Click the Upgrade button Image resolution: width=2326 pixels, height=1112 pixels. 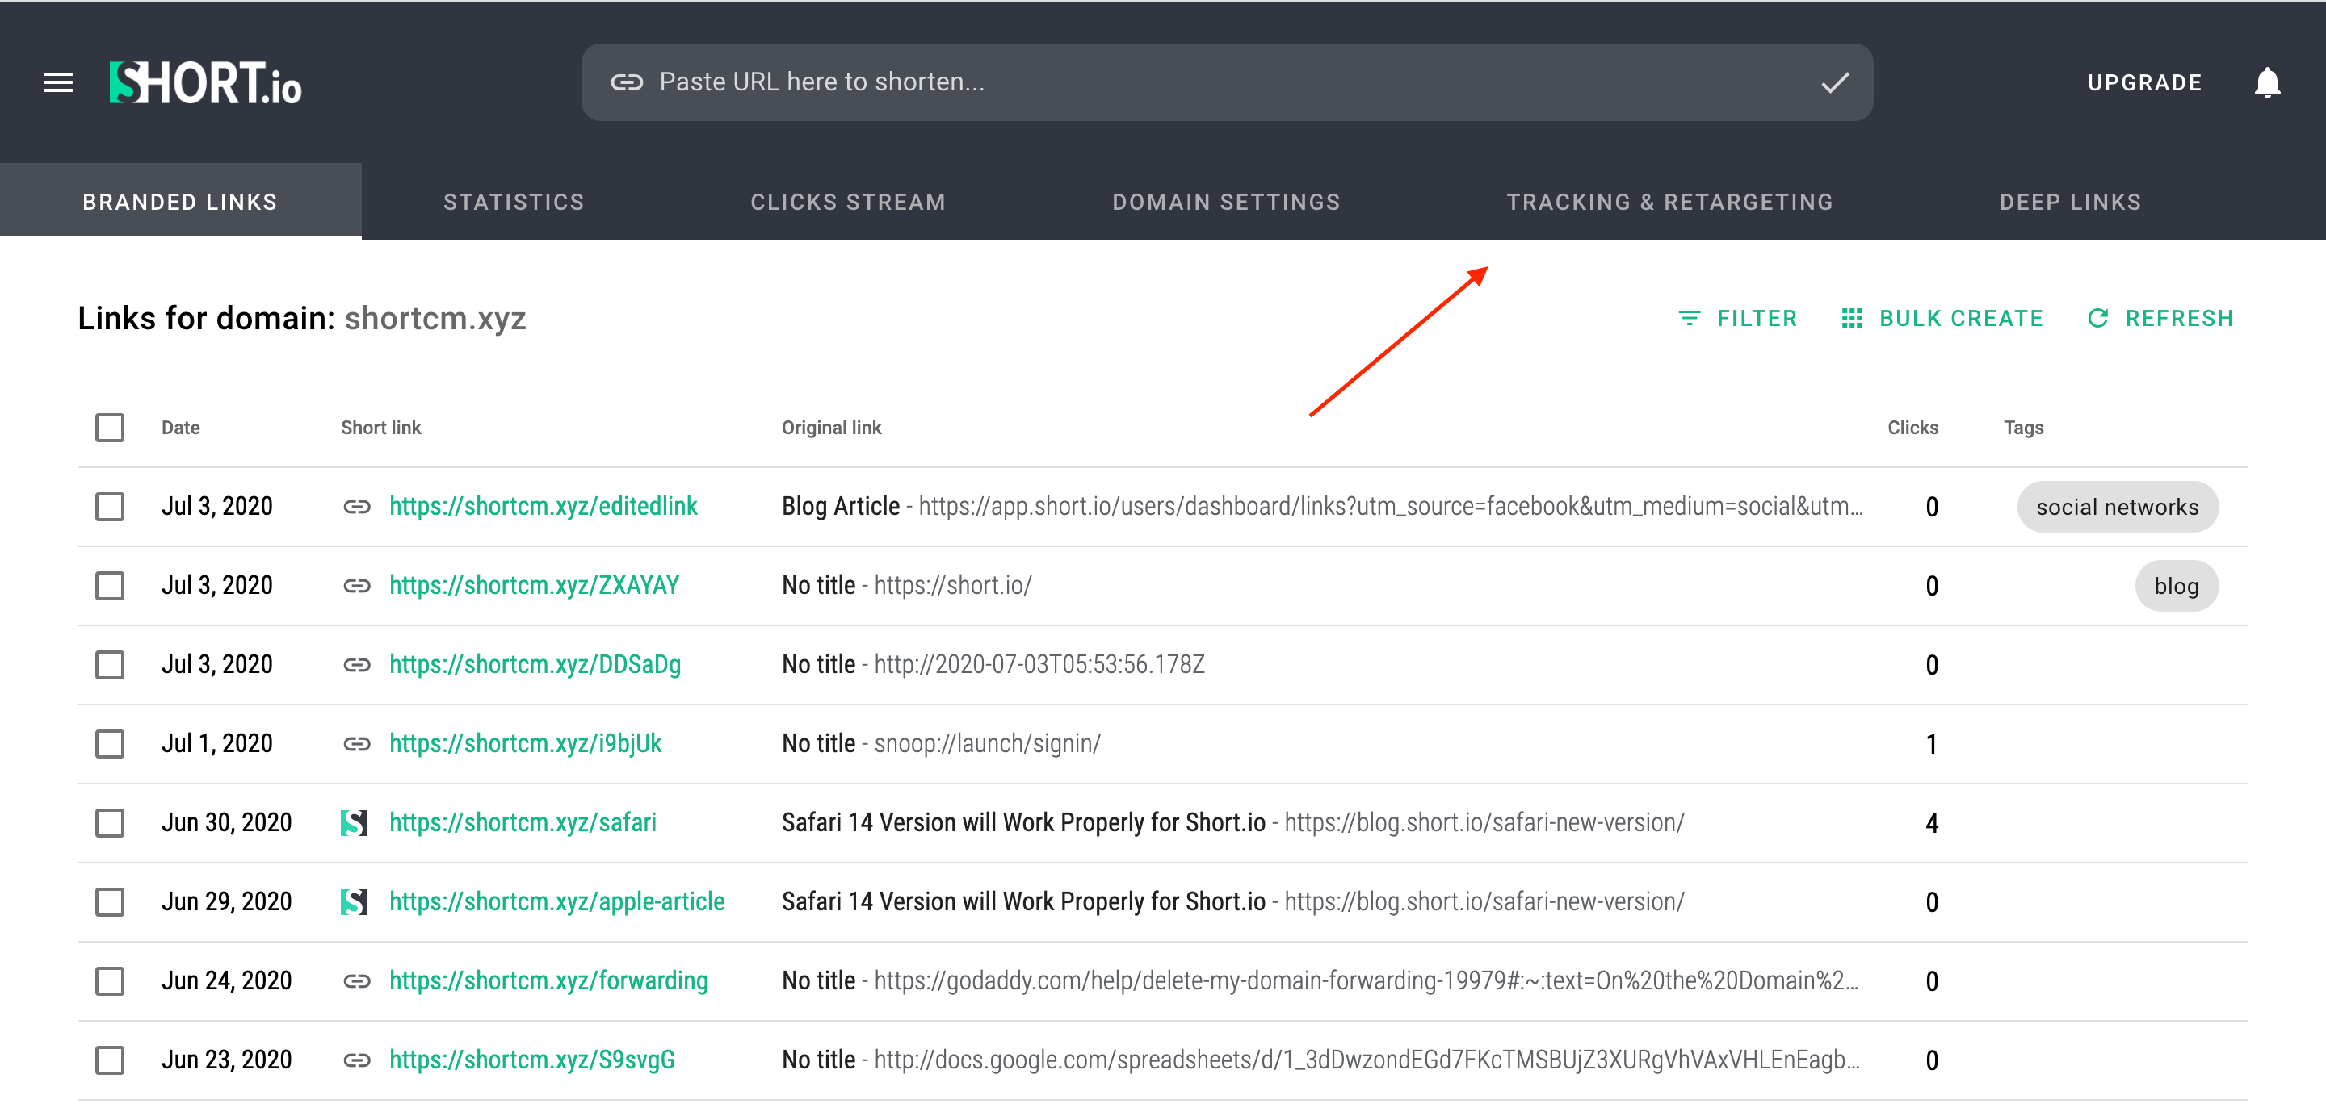[x=2143, y=83]
